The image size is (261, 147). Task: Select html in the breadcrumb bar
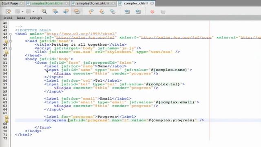point(8,18)
